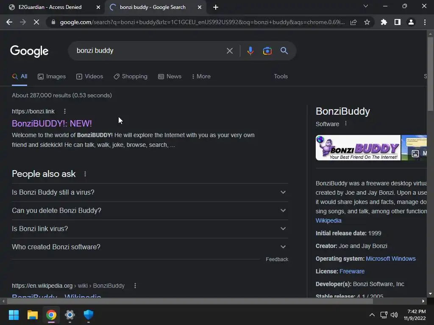Open options for the bonzi.link result

pyautogui.click(x=65, y=111)
